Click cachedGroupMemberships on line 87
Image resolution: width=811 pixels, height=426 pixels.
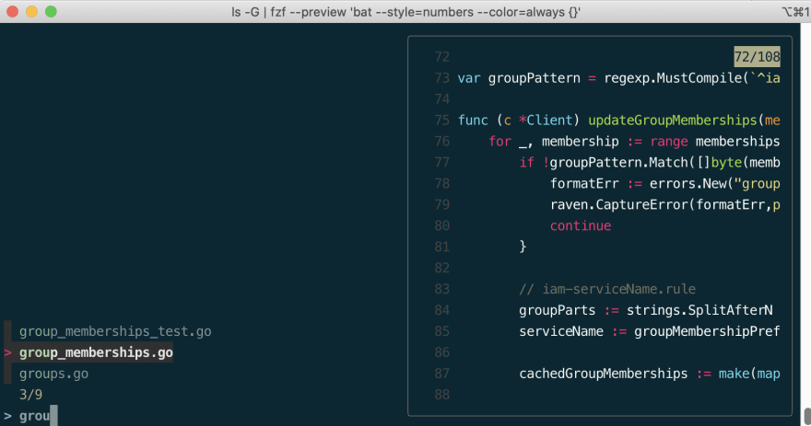click(x=603, y=374)
